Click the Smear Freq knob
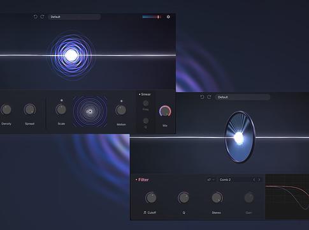 (146, 103)
